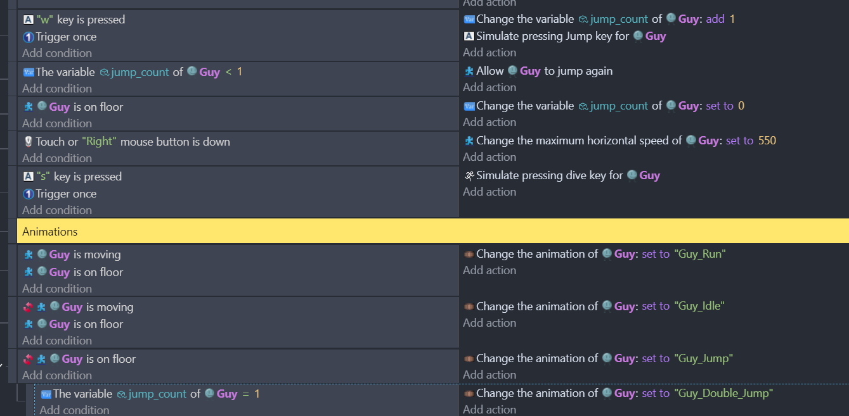Click the dive icon before Simulate pressing dive key
The width and height of the screenshot is (849, 416).
(469, 175)
